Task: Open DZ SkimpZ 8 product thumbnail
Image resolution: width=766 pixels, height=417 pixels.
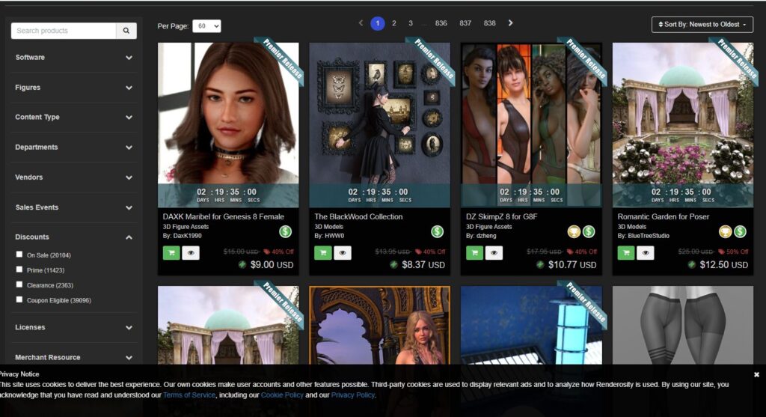Action: pyautogui.click(x=531, y=125)
